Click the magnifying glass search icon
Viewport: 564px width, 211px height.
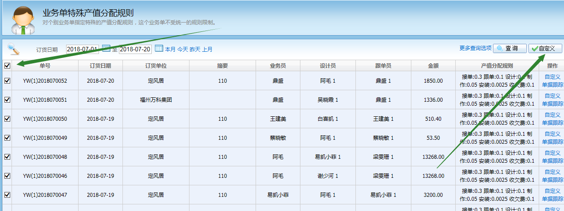(14, 49)
